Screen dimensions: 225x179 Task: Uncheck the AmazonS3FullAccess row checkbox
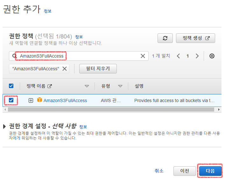(x=11, y=100)
